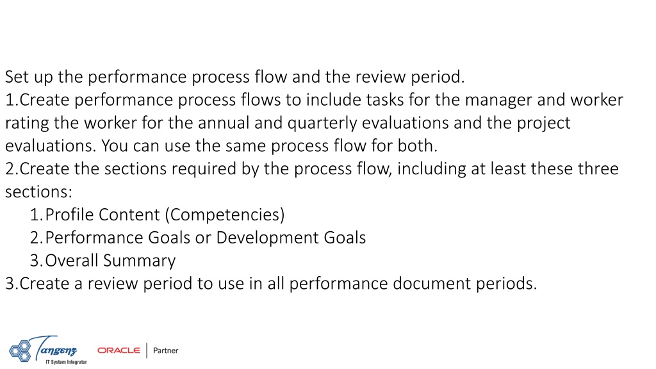This screenshot has height=369, width=656.
Task: Select the Create the sections required step
Action: tap(312, 169)
